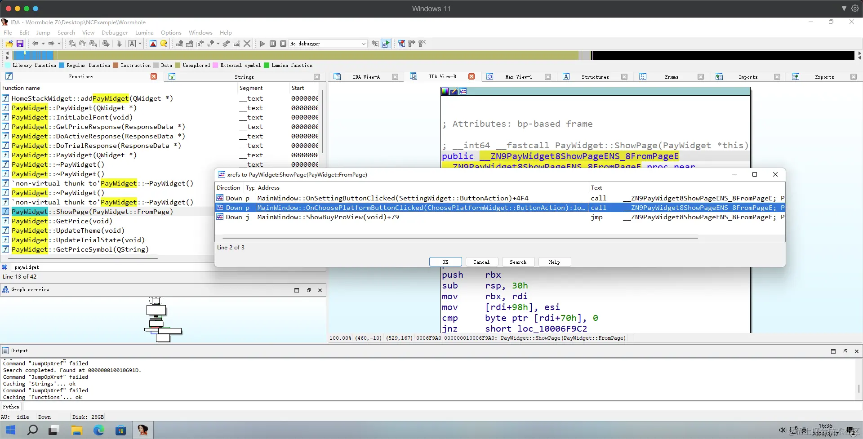Click the Enums tab icon
The width and height of the screenshot is (863, 439).
click(643, 77)
